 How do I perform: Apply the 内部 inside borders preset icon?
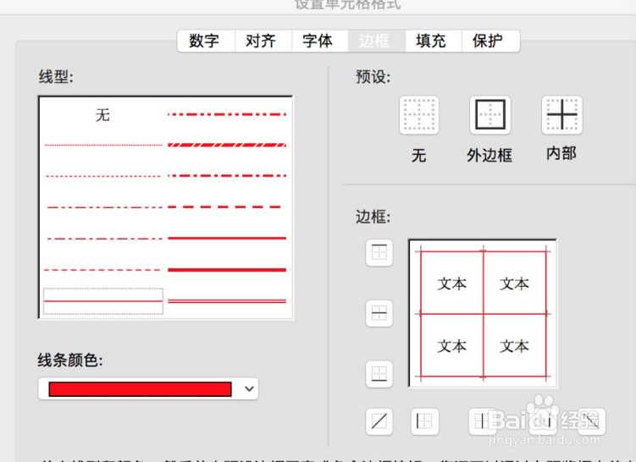point(561,115)
